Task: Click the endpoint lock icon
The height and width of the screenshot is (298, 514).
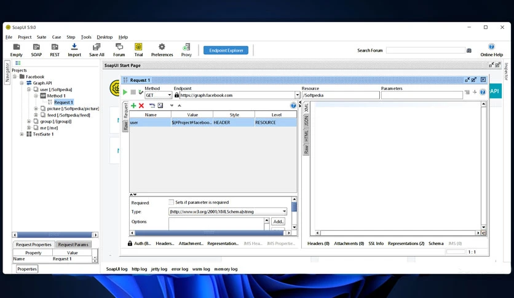Action: pos(176,95)
